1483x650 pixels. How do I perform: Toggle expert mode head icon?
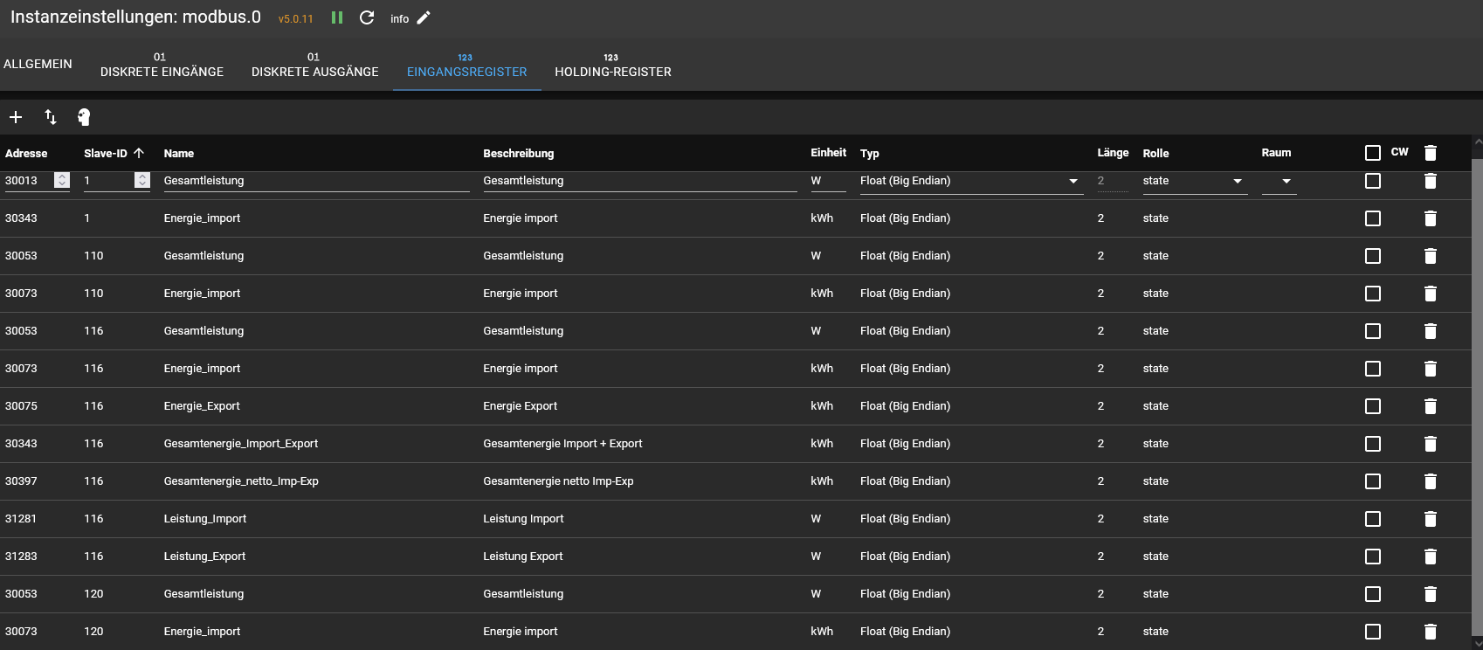coord(84,117)
